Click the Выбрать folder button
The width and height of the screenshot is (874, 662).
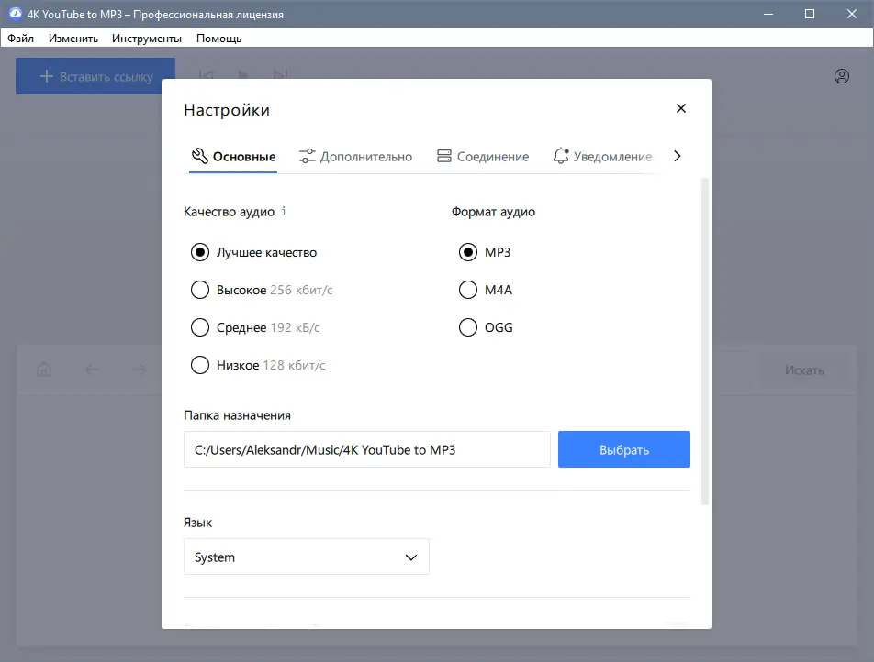[623, 449]
